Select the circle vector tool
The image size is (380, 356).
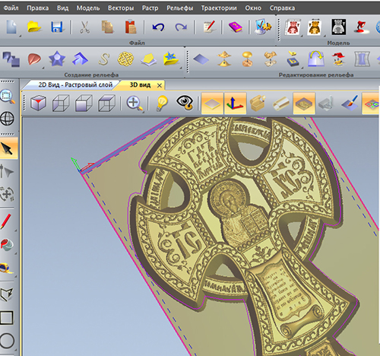pos(7,341)
